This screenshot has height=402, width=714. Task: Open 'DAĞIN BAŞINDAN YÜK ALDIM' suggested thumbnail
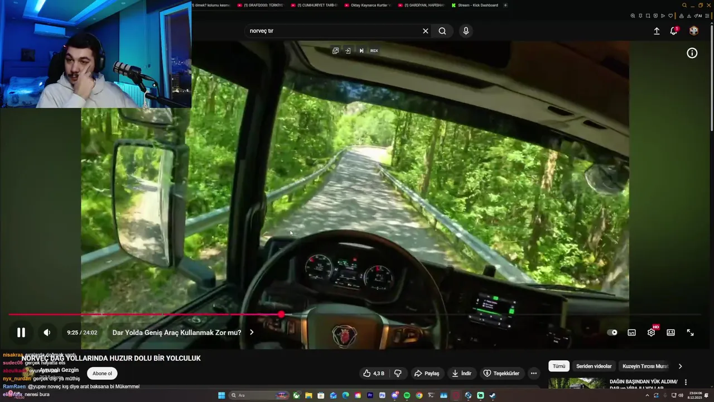(577, 384)
